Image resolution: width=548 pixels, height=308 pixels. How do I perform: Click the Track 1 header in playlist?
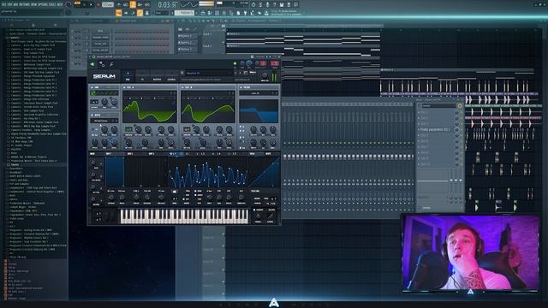pos(212,34)
